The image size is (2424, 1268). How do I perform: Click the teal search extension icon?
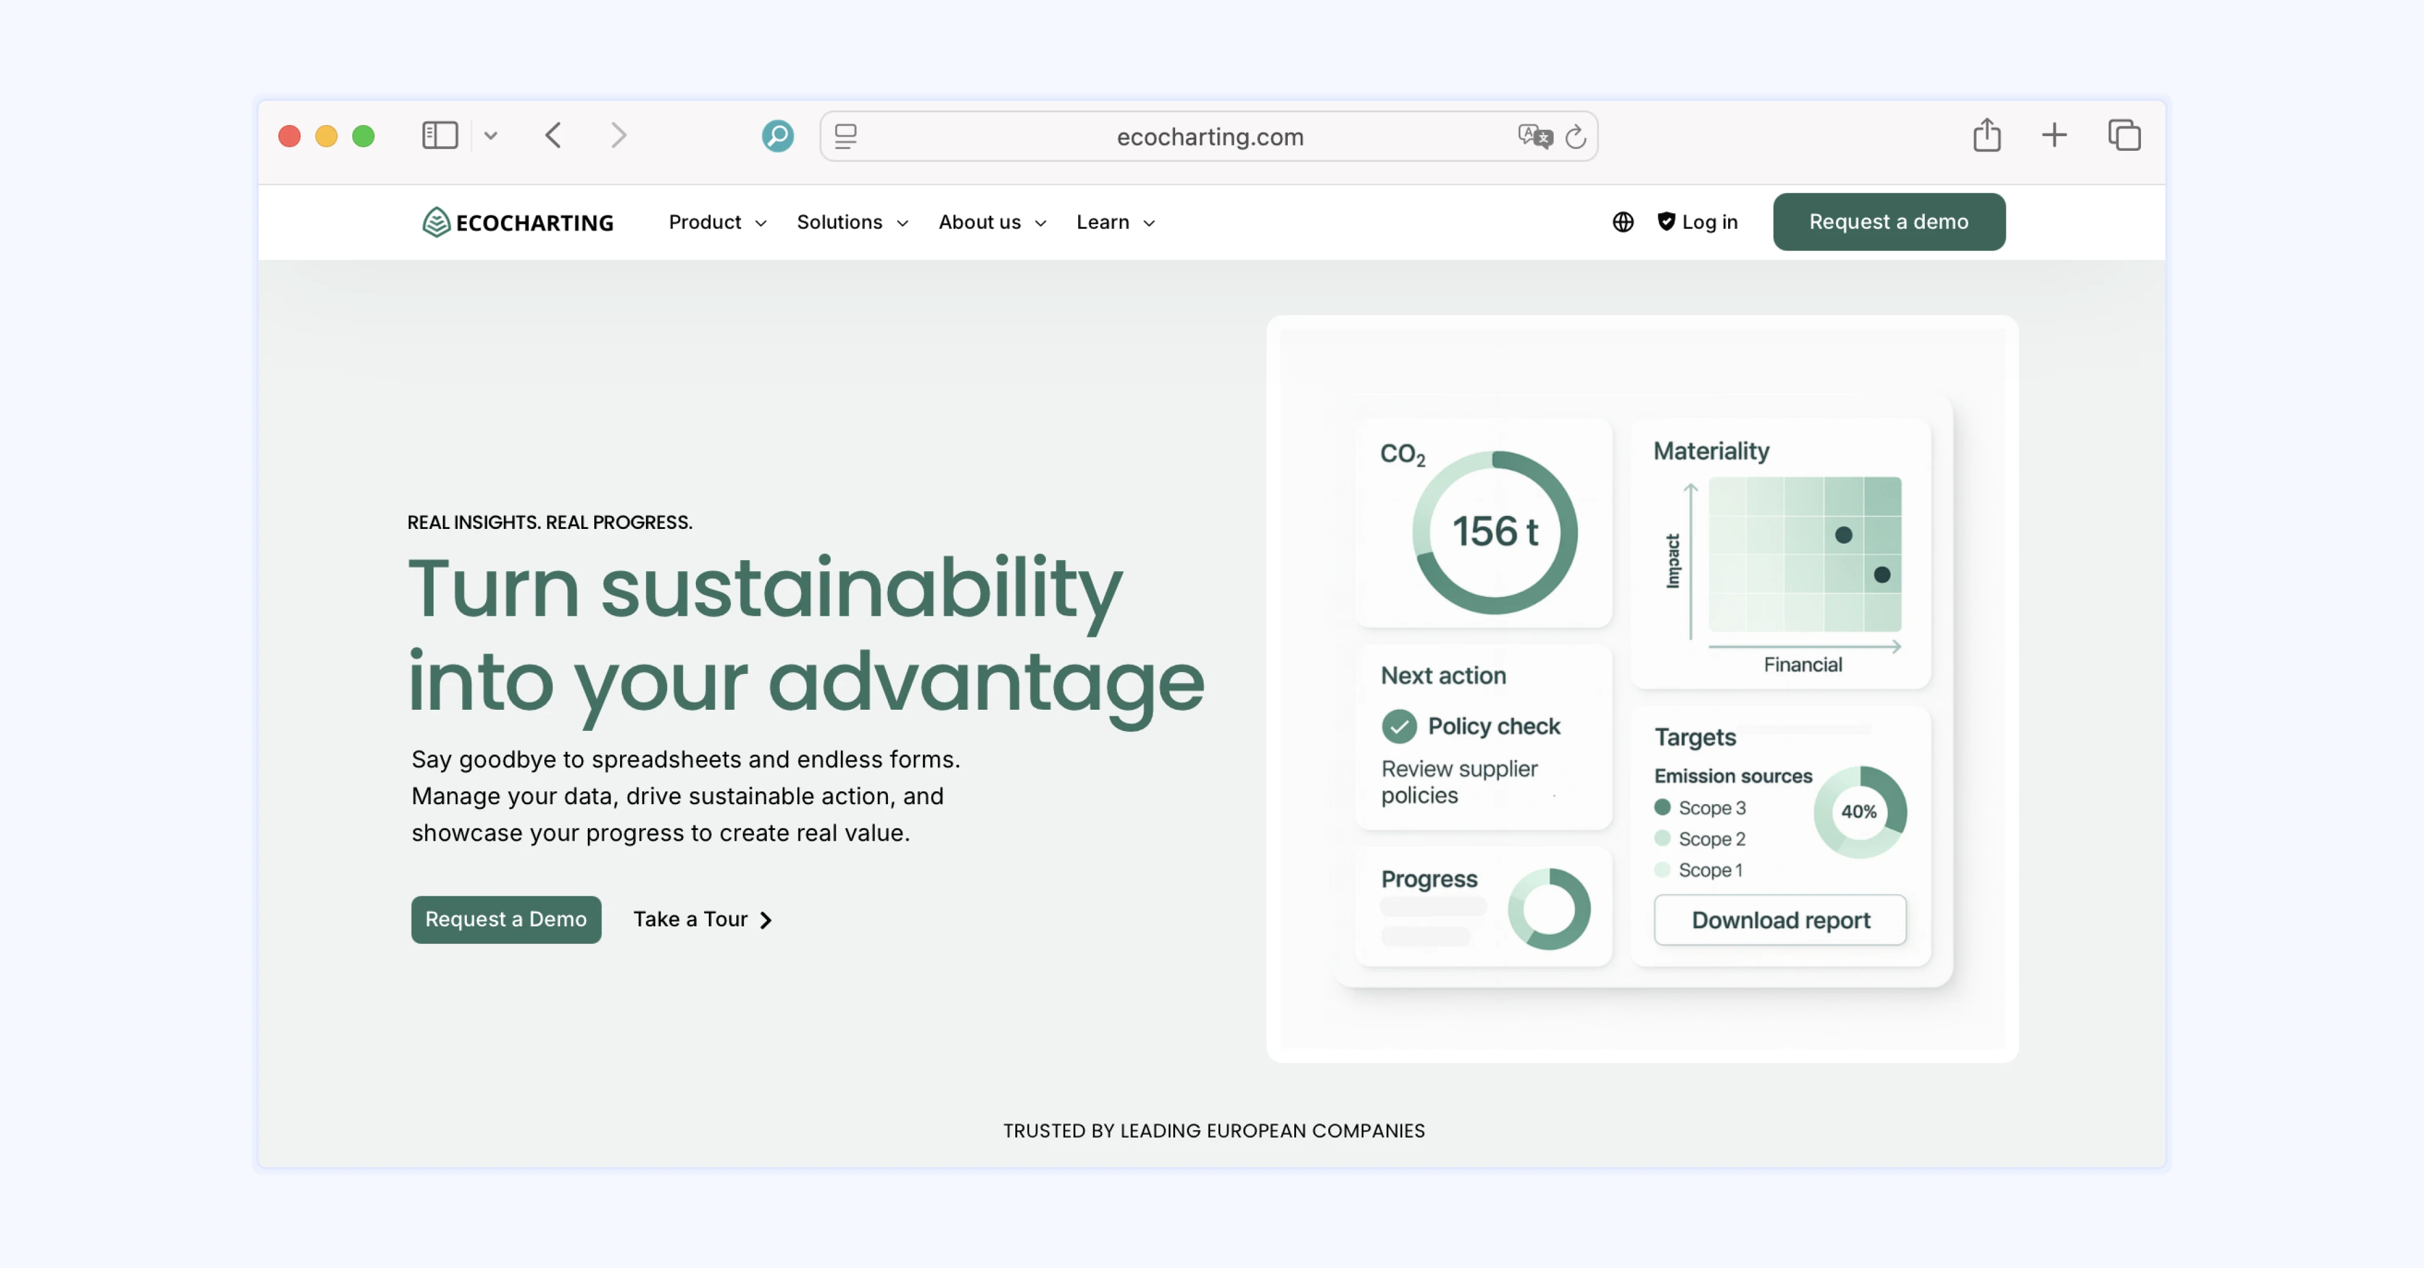(777, 136)
